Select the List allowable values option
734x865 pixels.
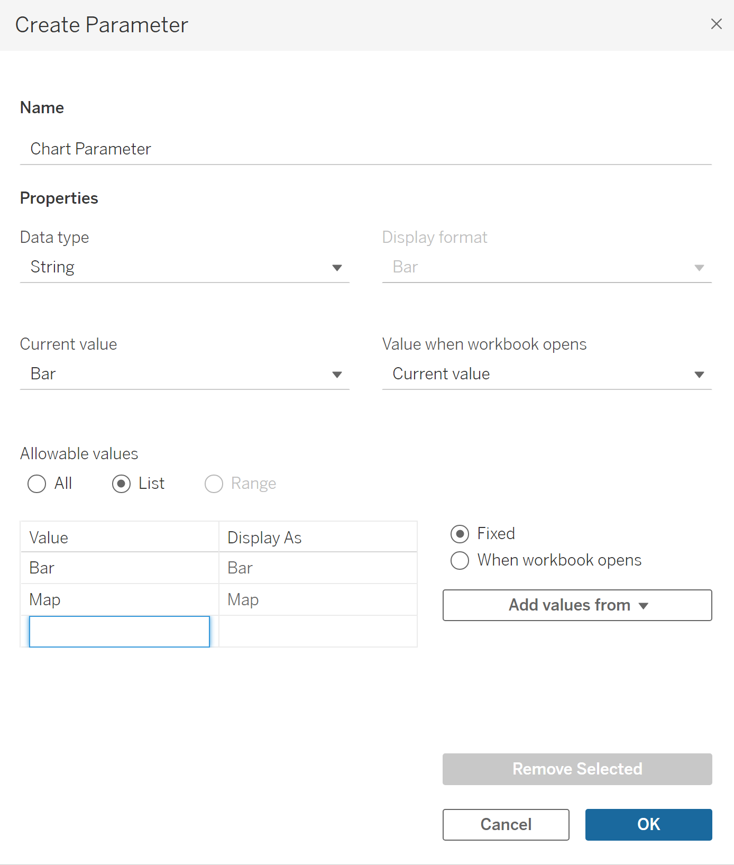click(x=122, y=484)
